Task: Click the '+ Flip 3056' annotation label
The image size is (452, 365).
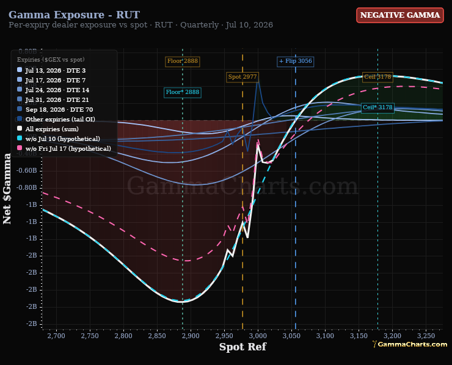Action: pos(296,61)
